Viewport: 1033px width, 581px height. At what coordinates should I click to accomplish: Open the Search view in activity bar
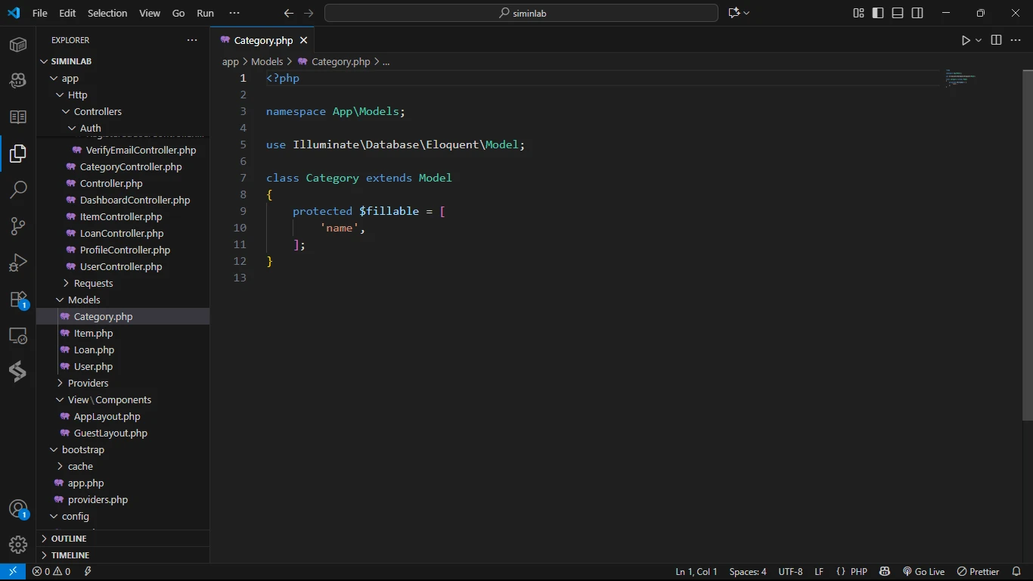coord(18,189)
